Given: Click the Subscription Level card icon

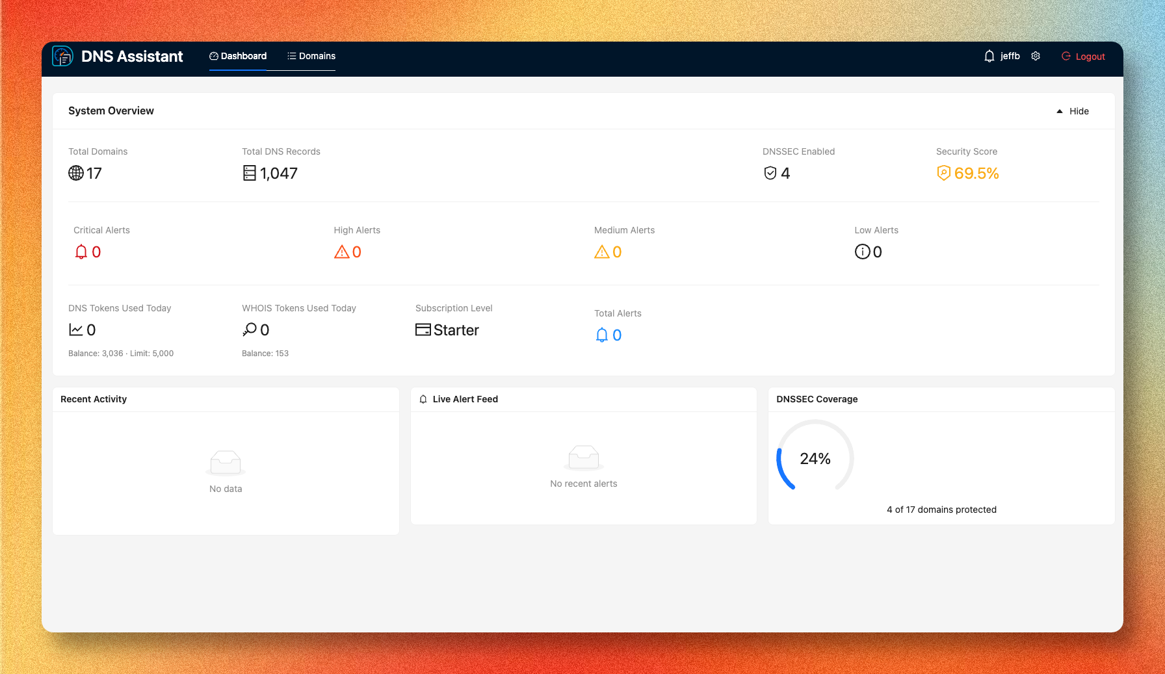Looking at the screenshot, I should coord(422,330).
